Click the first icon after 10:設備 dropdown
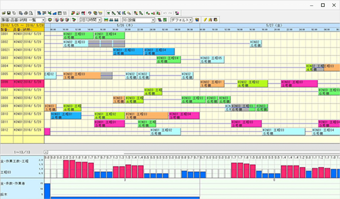This screenshot has height=199, width=340. [160, 20]
